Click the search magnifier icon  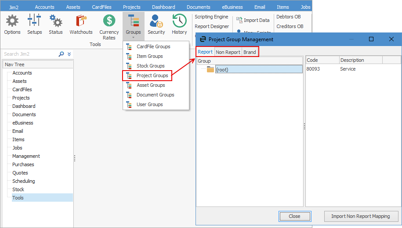(61, 54)
